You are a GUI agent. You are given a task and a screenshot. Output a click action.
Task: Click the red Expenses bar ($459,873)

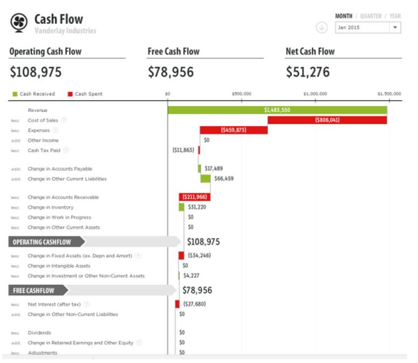pos(234,130)
